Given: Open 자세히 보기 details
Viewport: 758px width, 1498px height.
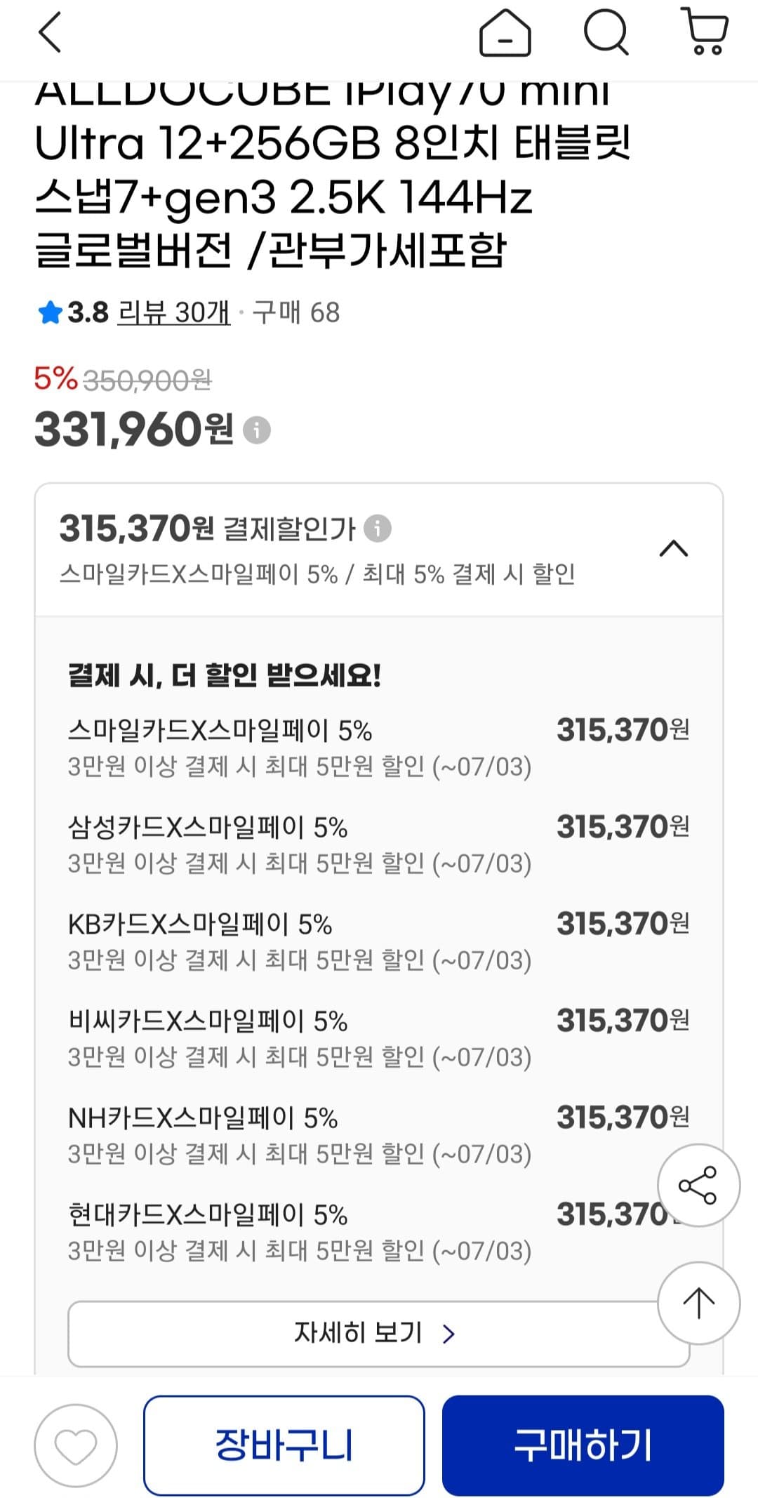Looking at the screenshot, I should 378,1334.
